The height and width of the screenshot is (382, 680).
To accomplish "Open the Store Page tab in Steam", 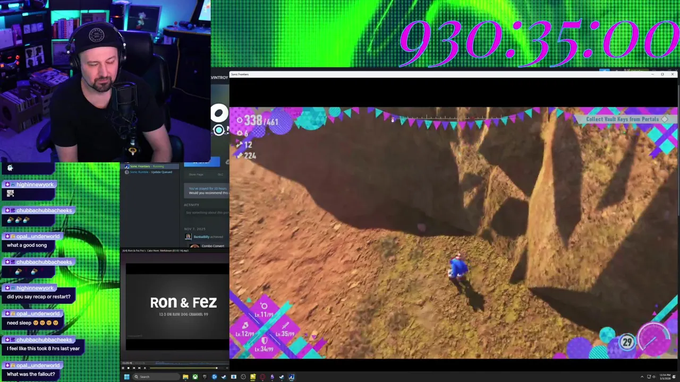I will [196, 175].
